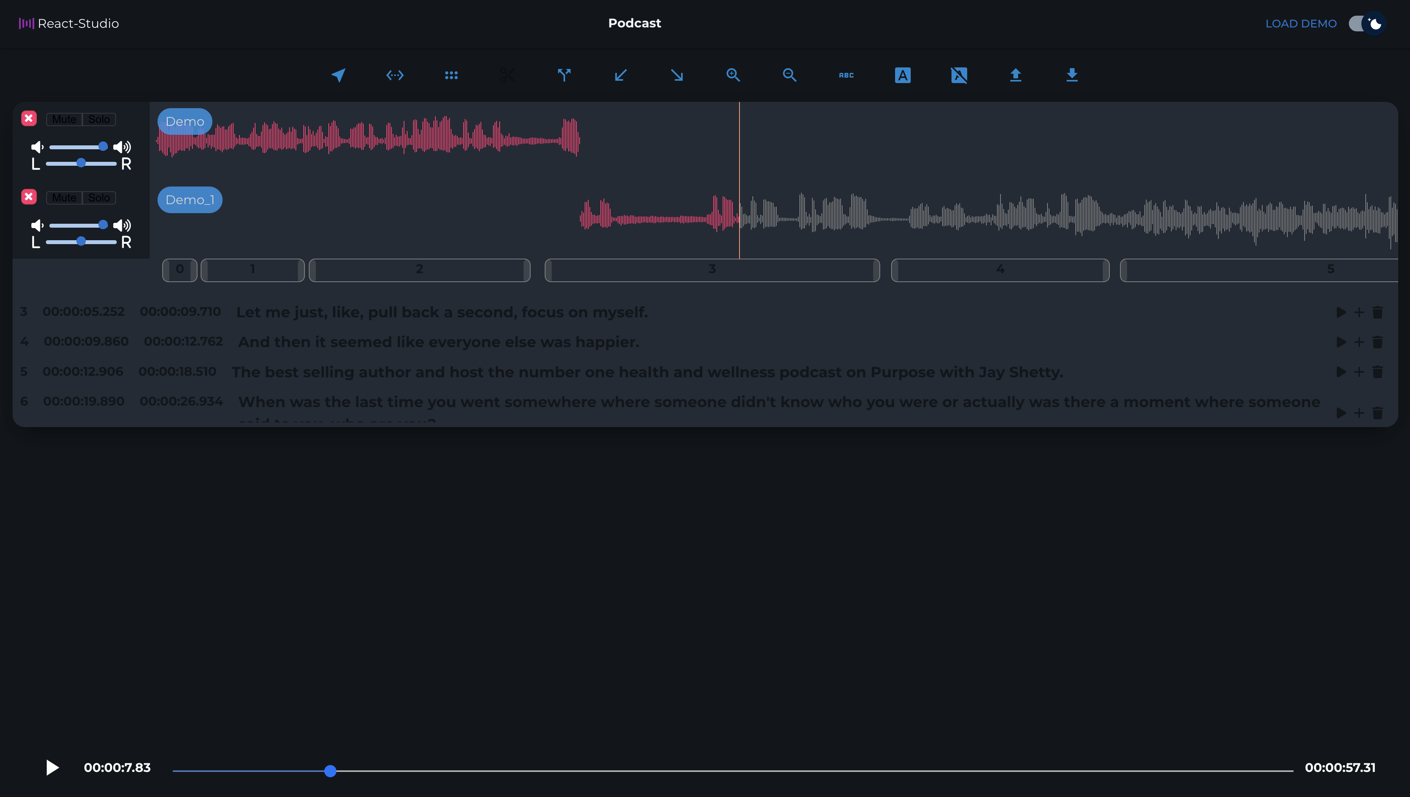1410x797 pixels.
Task: Click the upload arrow icon
Action: pyautogui.click(x=1015, y=75)
